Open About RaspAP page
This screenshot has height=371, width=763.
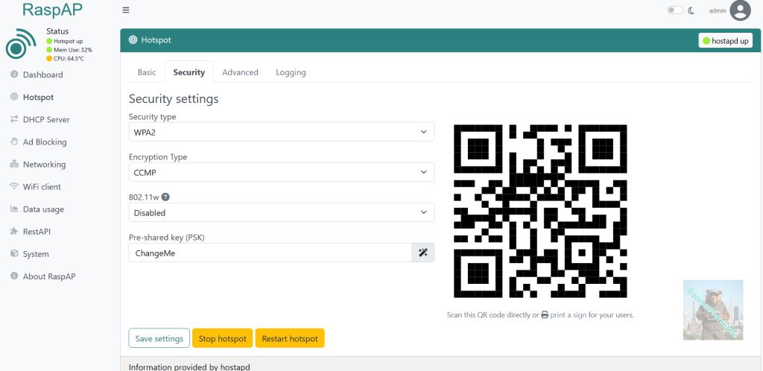tap(49, 276)
